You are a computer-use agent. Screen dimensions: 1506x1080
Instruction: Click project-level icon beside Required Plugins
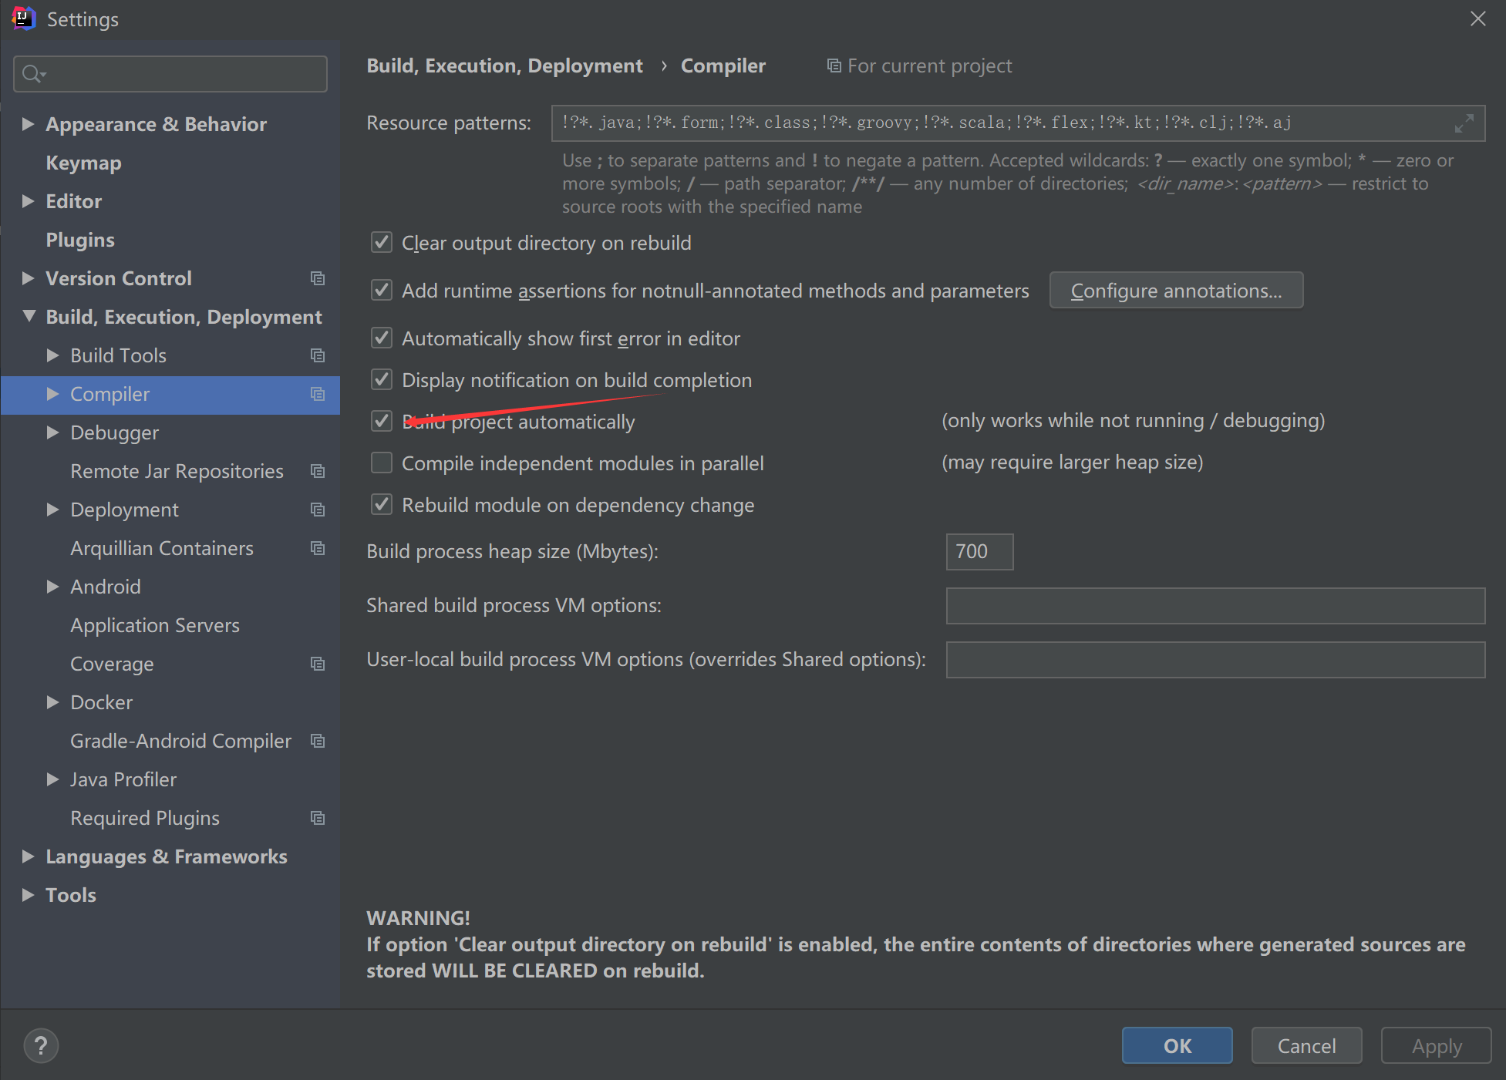pyautogui.click(x=317, y=818)
